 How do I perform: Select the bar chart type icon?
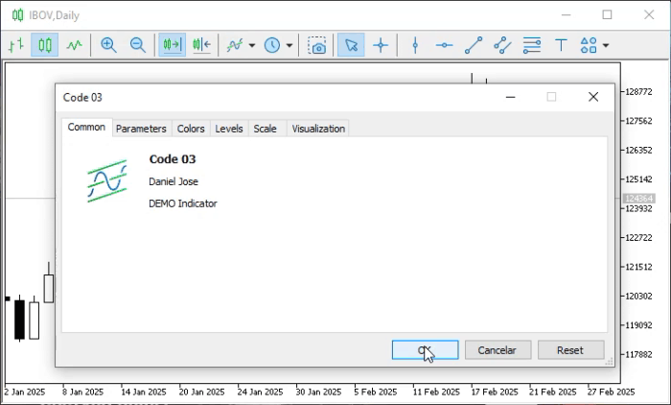point(16,45)
